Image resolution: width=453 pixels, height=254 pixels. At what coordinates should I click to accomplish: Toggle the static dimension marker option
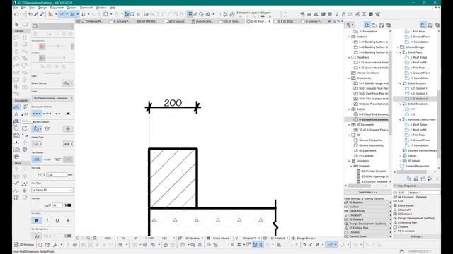(x=68, y=128)
